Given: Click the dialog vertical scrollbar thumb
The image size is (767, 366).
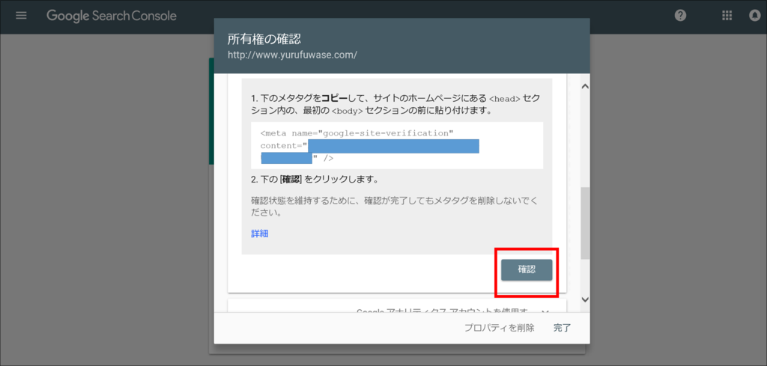Looking at the screenshot, I should coord(584,223).
